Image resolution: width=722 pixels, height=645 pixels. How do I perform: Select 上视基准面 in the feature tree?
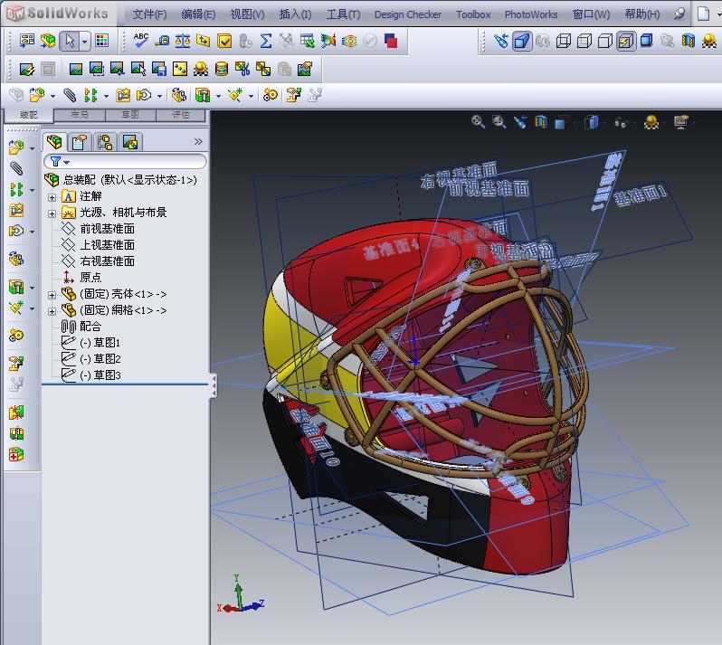click(x=108, y=245)
